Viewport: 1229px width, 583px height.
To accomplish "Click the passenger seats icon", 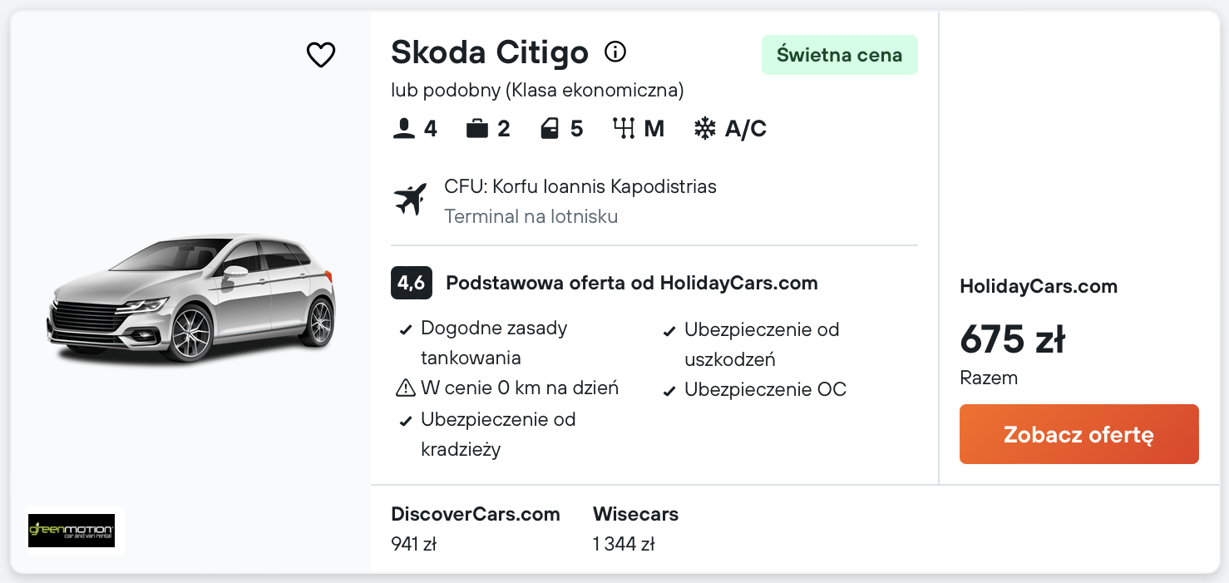I will pos(403,129).
